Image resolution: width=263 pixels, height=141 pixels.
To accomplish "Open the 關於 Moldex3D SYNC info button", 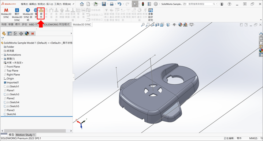I will [x=17, y=15].
